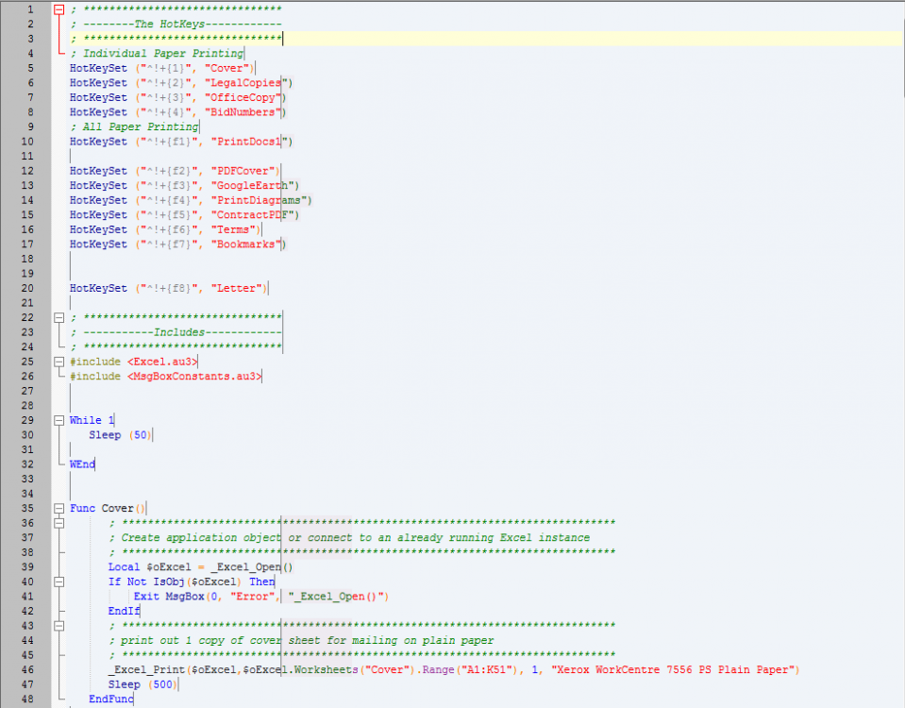Click the EndIf keyword

point(124,611)
